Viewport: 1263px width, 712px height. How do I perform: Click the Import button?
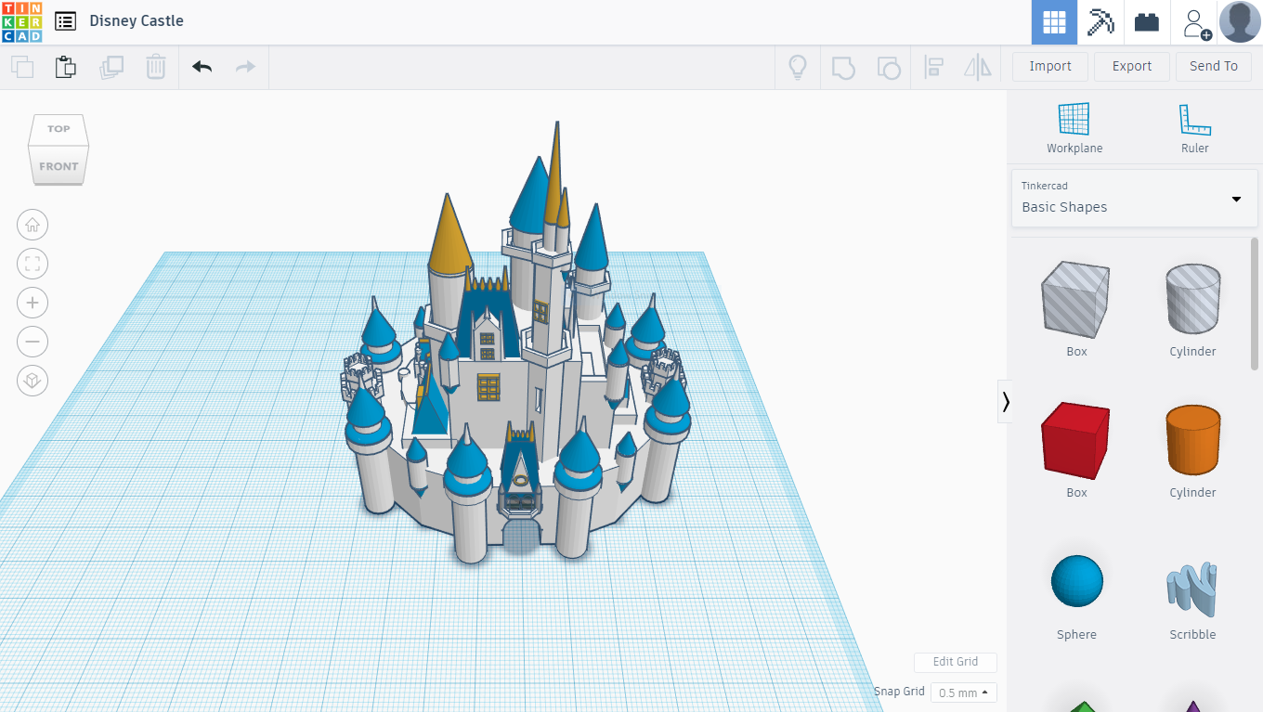[1050, 66]
